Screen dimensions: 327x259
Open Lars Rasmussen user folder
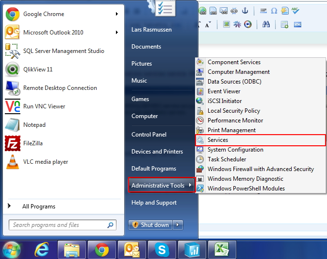click(x=151, y=30)
